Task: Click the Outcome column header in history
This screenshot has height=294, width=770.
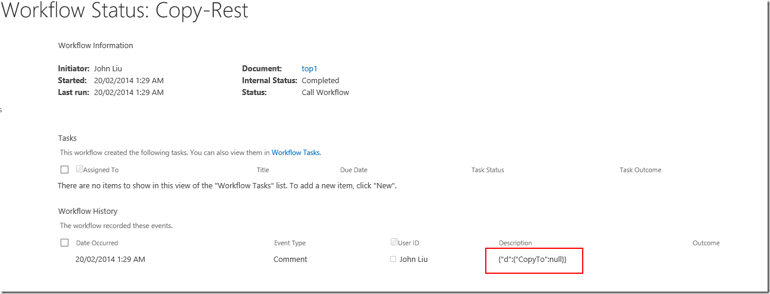Action: (706, 243)
